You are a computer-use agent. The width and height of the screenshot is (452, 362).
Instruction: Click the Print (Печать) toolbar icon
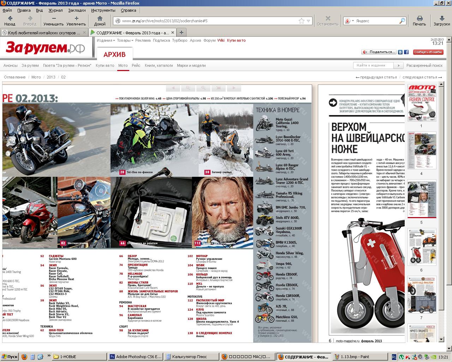419,21
